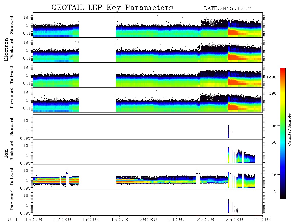Click the 100 tick on colorbar
Screen dimensions: 291x224
coord(273,126)
